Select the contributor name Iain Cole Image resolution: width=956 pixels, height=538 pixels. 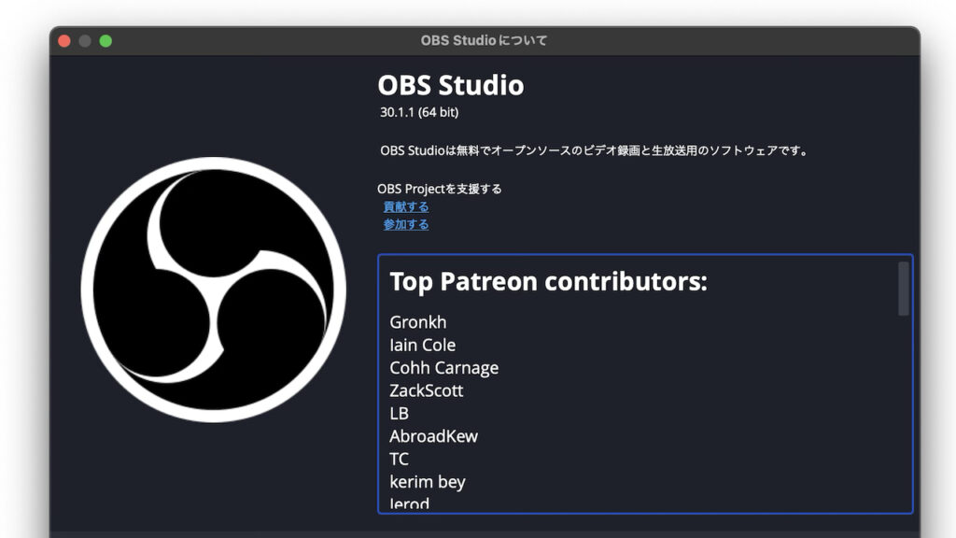[x=422, y=345]
